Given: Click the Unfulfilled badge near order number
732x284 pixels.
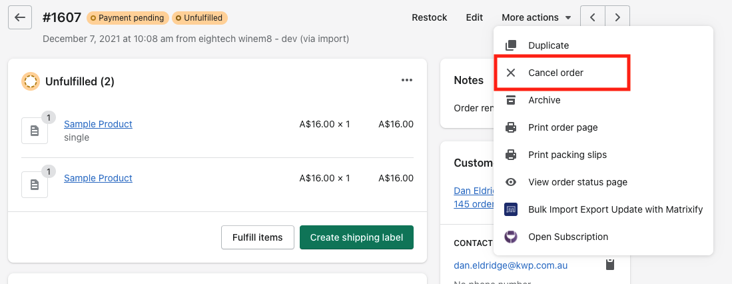Looking at the screenshot, I should point(200,18).
